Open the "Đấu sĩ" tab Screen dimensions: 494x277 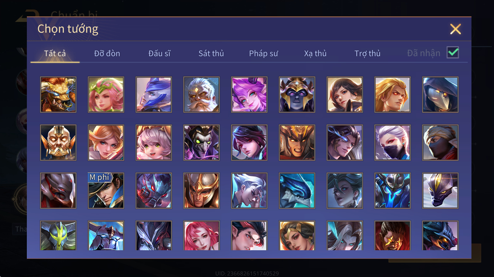tap(159, 53)
